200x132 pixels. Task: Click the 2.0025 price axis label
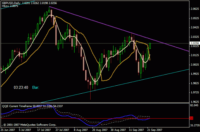195,65
